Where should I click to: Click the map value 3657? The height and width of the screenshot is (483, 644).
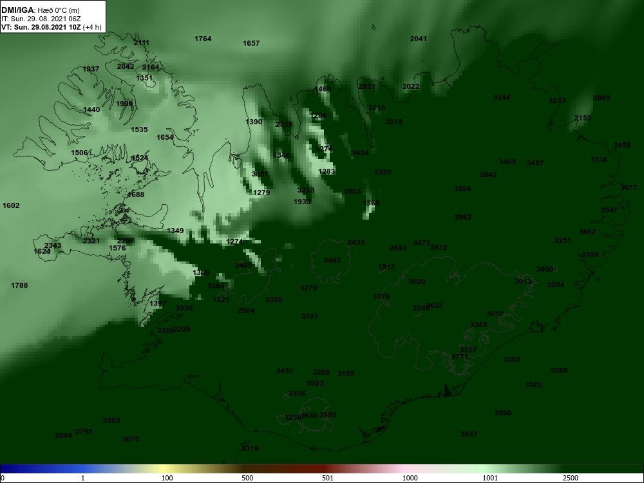point(469,433)
